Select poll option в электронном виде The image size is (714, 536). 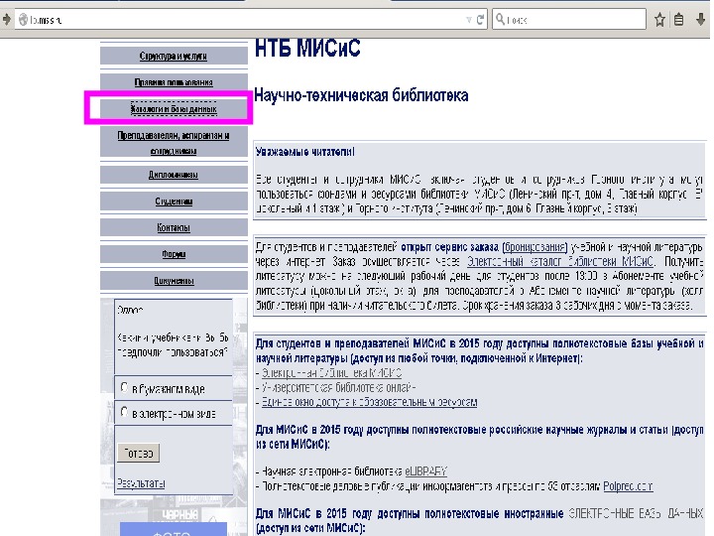[x=124, y=412]
